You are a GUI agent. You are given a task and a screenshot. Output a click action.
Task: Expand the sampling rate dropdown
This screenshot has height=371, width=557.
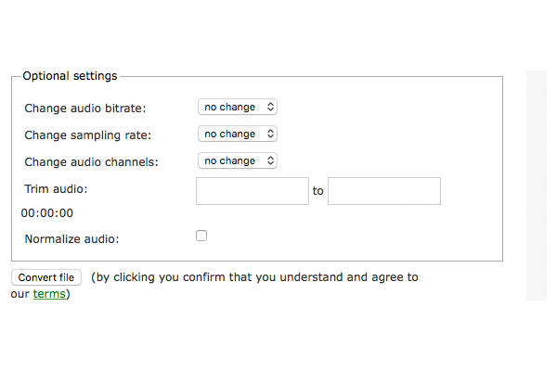(237, 134)
